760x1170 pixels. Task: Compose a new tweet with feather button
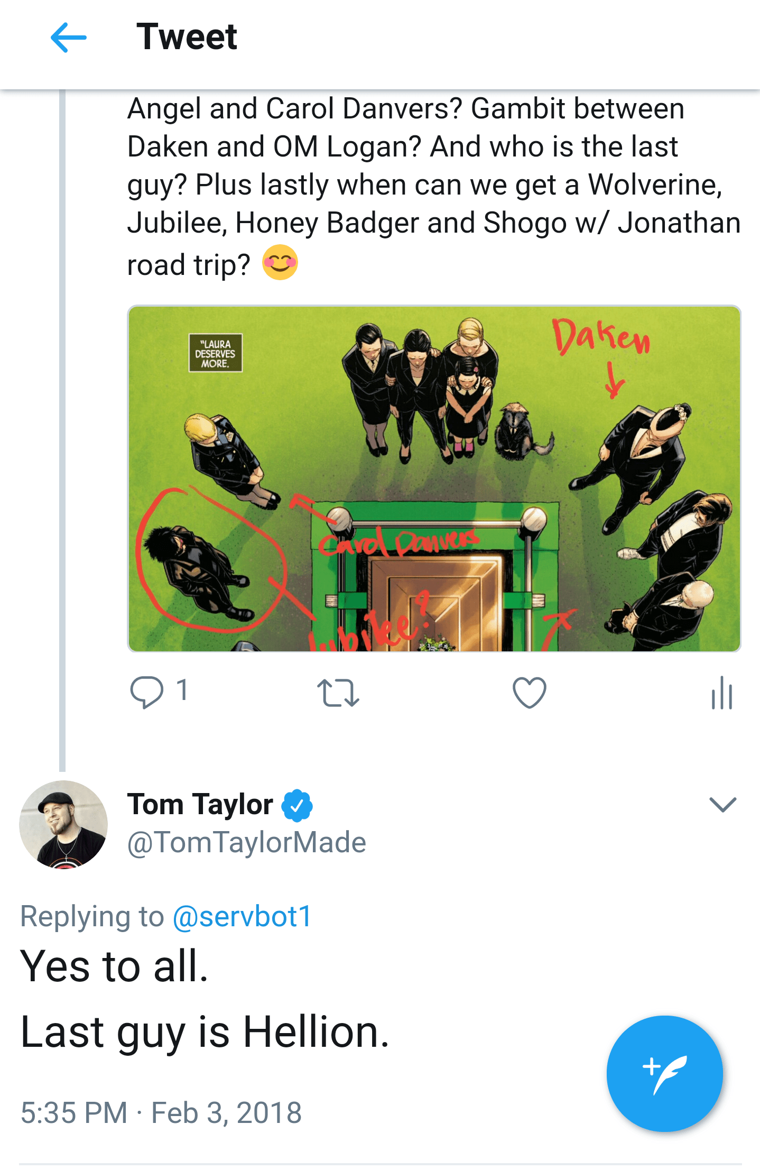pos(664,1073)
